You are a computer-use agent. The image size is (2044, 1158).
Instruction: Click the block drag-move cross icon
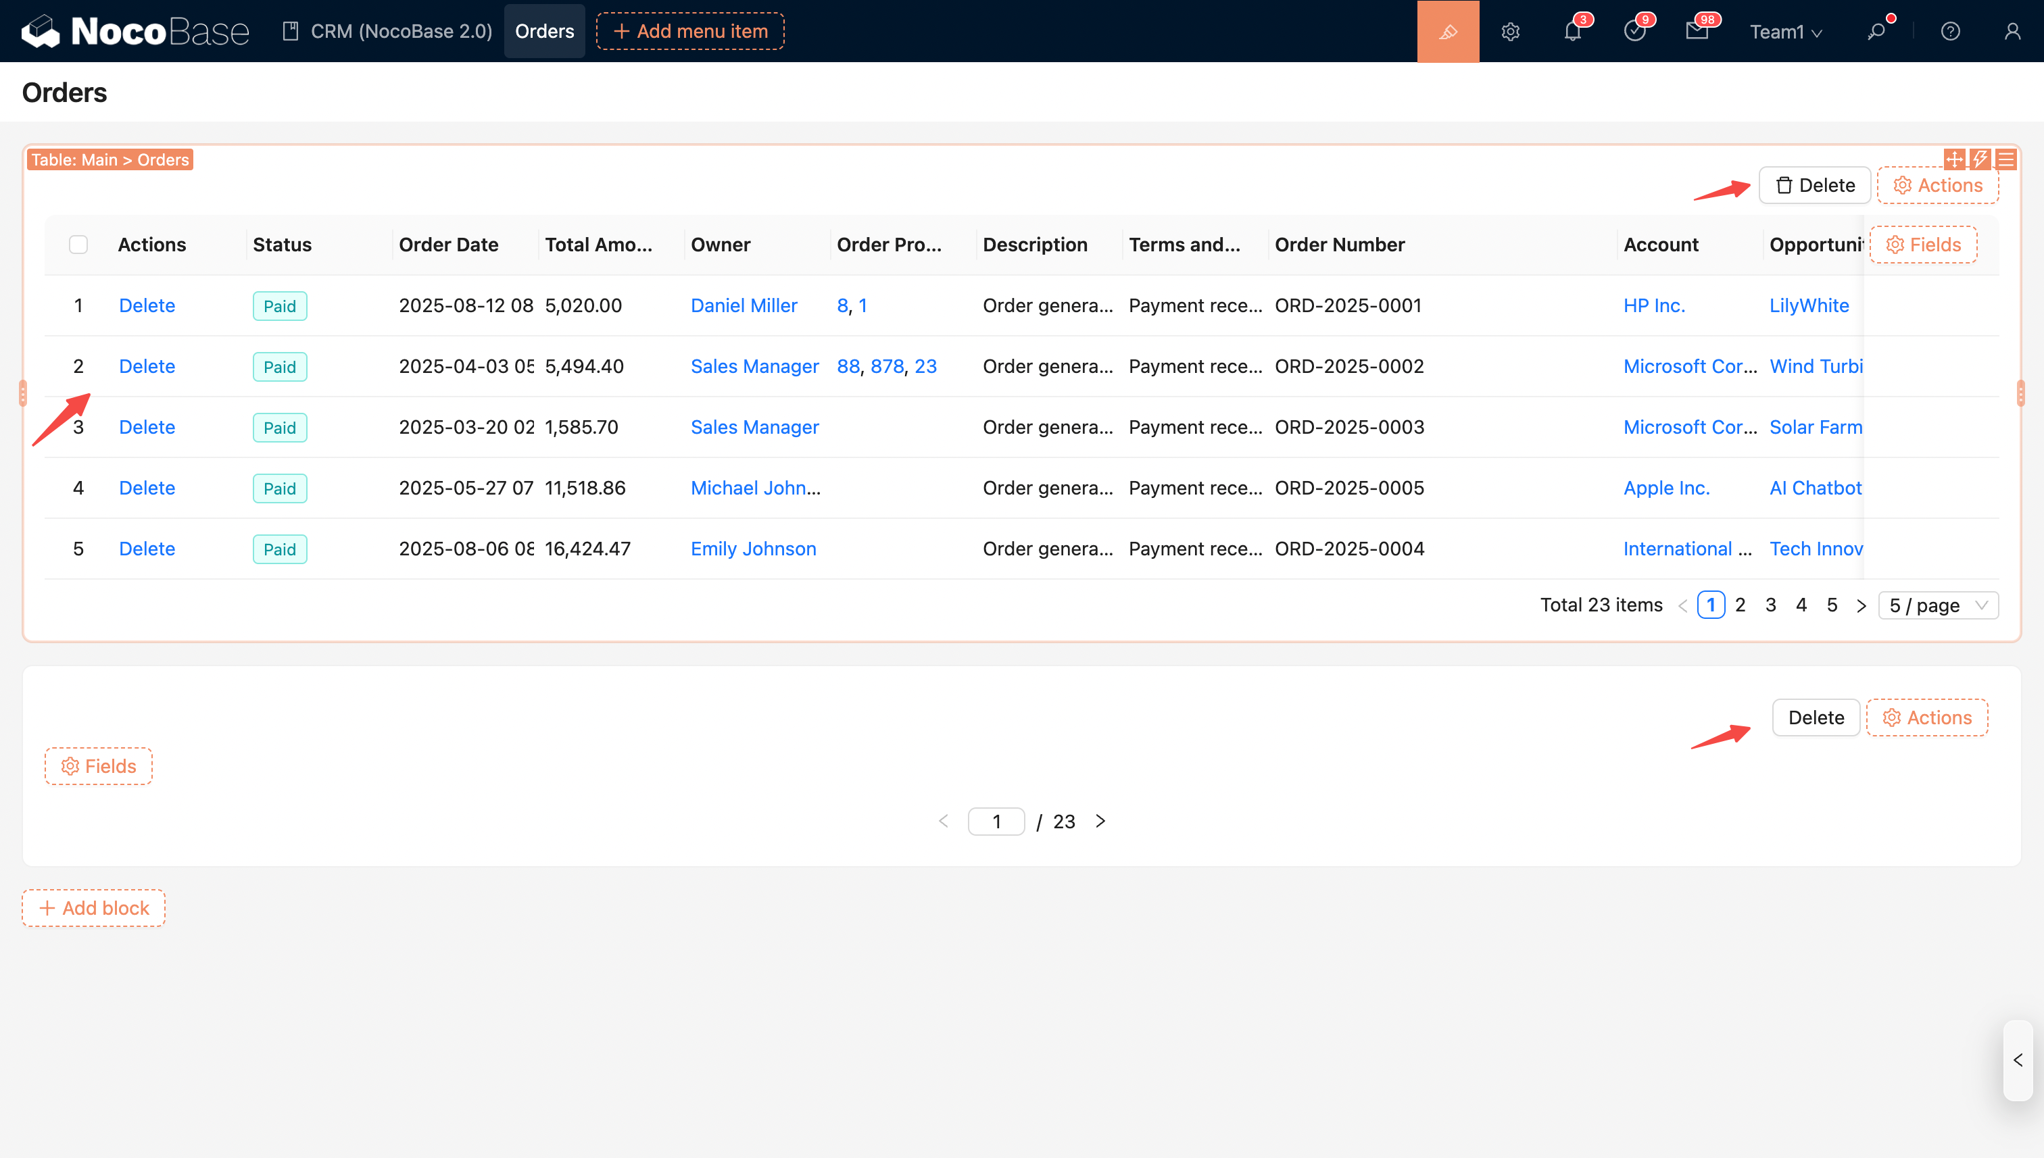click(1954, 159)
